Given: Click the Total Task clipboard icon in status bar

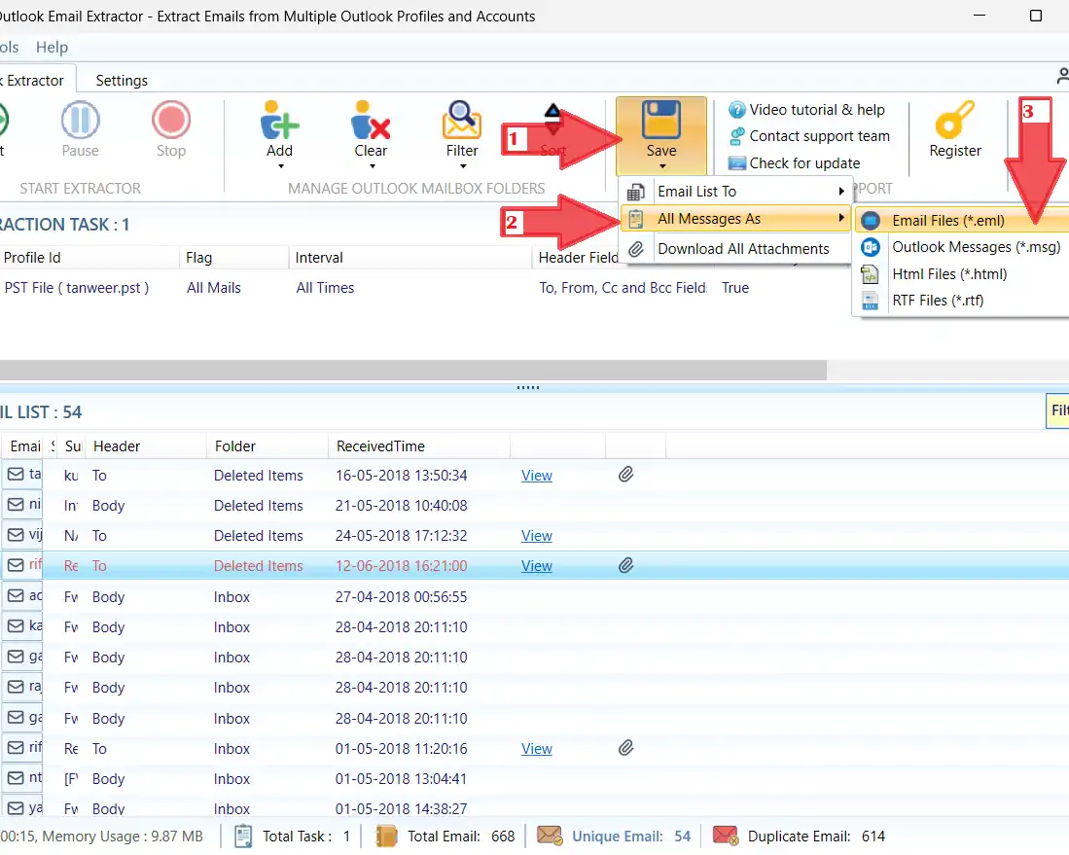Looking at the screenshot, I should click(x=243, y=836).
